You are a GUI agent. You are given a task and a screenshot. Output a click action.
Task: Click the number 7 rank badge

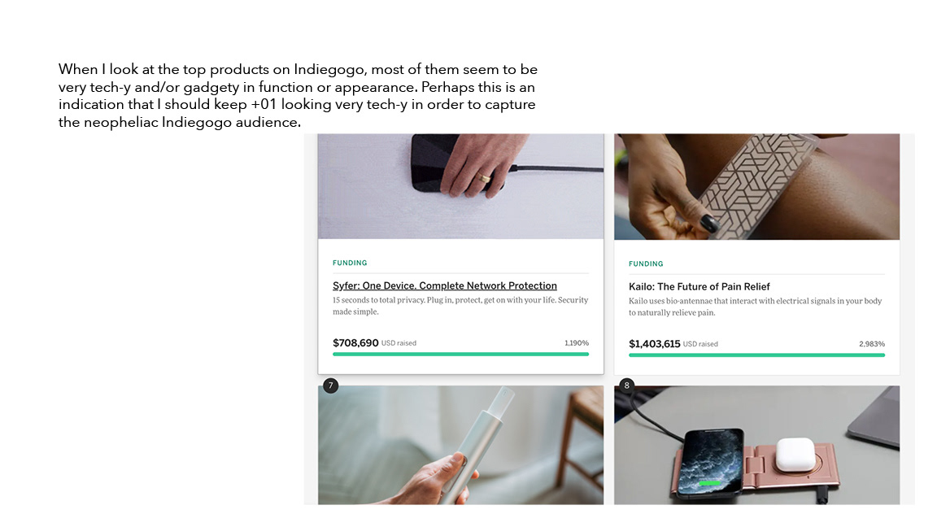[x=330, y=386]
